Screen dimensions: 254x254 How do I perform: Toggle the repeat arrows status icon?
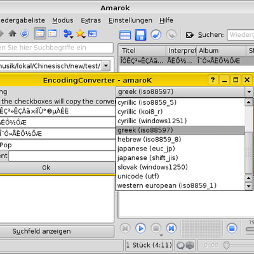180,246
